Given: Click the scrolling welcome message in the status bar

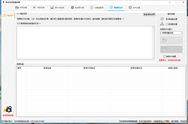Looking at the screenshot, I should coord(153,122).
